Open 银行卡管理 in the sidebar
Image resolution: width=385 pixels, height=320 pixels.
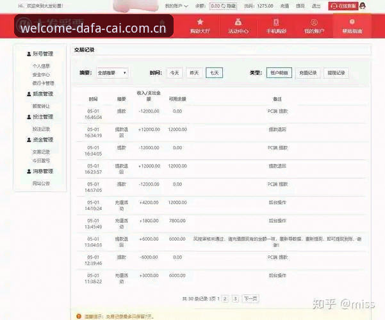[x=43, y=83]
